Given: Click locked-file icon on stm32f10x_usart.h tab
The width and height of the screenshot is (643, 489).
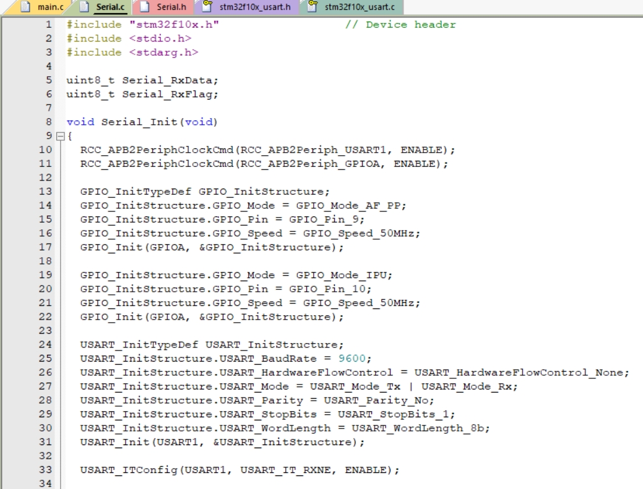Looking at the screenshot, I should tap(207, 6).
